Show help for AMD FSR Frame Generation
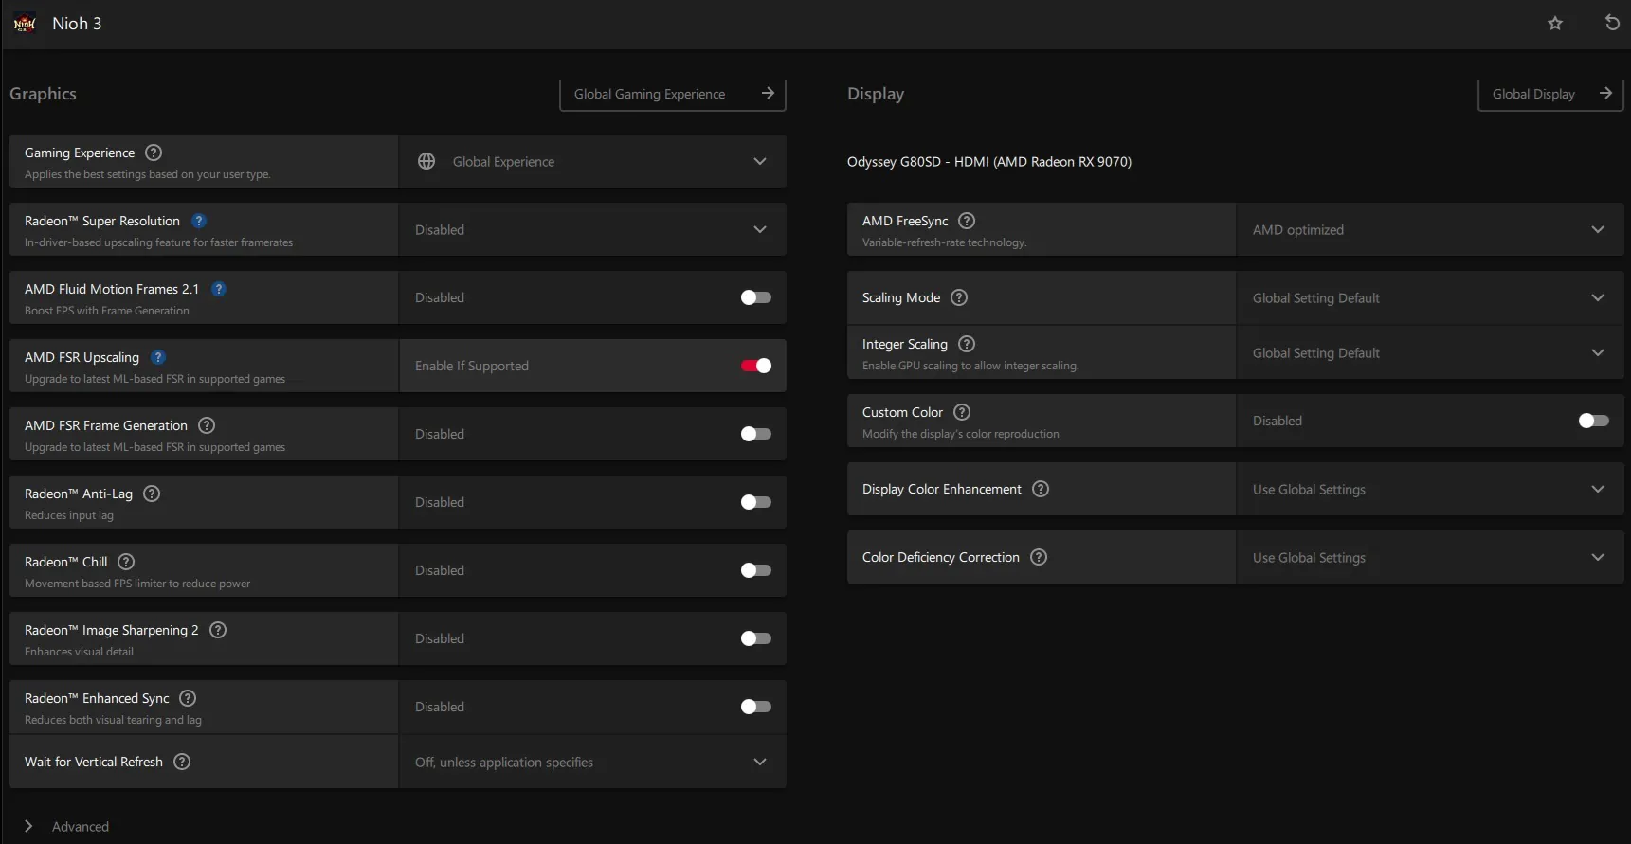 (x=207, y=425)
